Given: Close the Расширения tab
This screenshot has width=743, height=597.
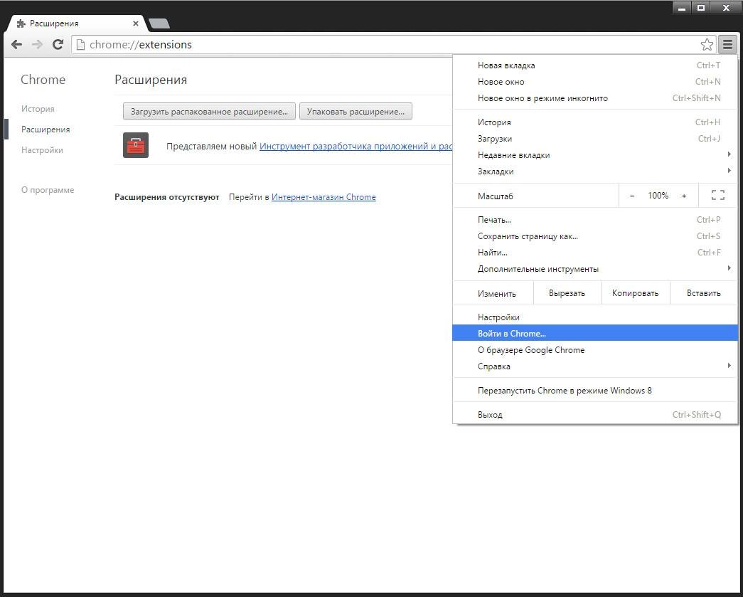Looking at the screenshot, I should (x=136, y=23).
